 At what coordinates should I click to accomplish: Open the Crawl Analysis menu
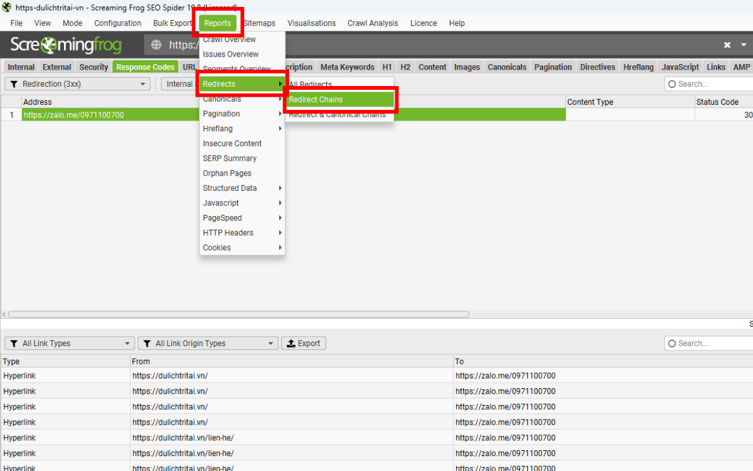(373, 23)
